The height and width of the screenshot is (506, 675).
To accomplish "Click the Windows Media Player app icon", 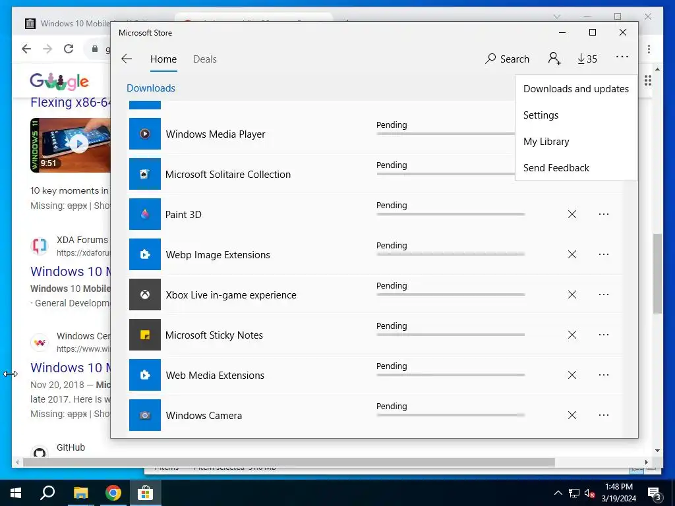I will click(145, 134).
